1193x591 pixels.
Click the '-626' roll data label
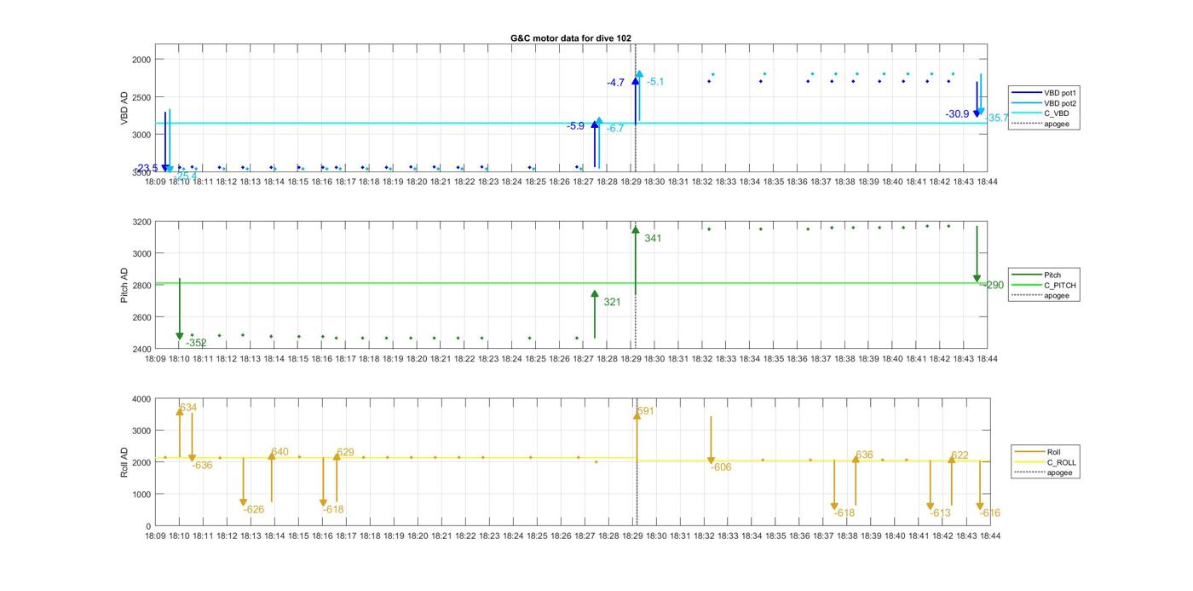coord(254,510)
